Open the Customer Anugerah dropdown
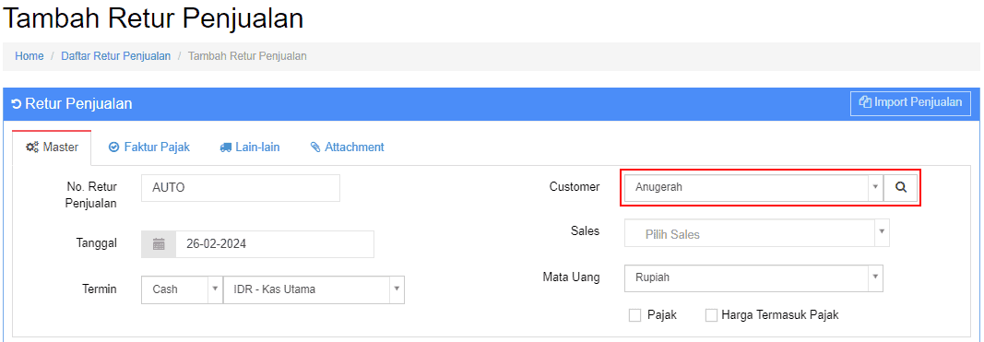The image size is (984, 342). tap(753, 188)
